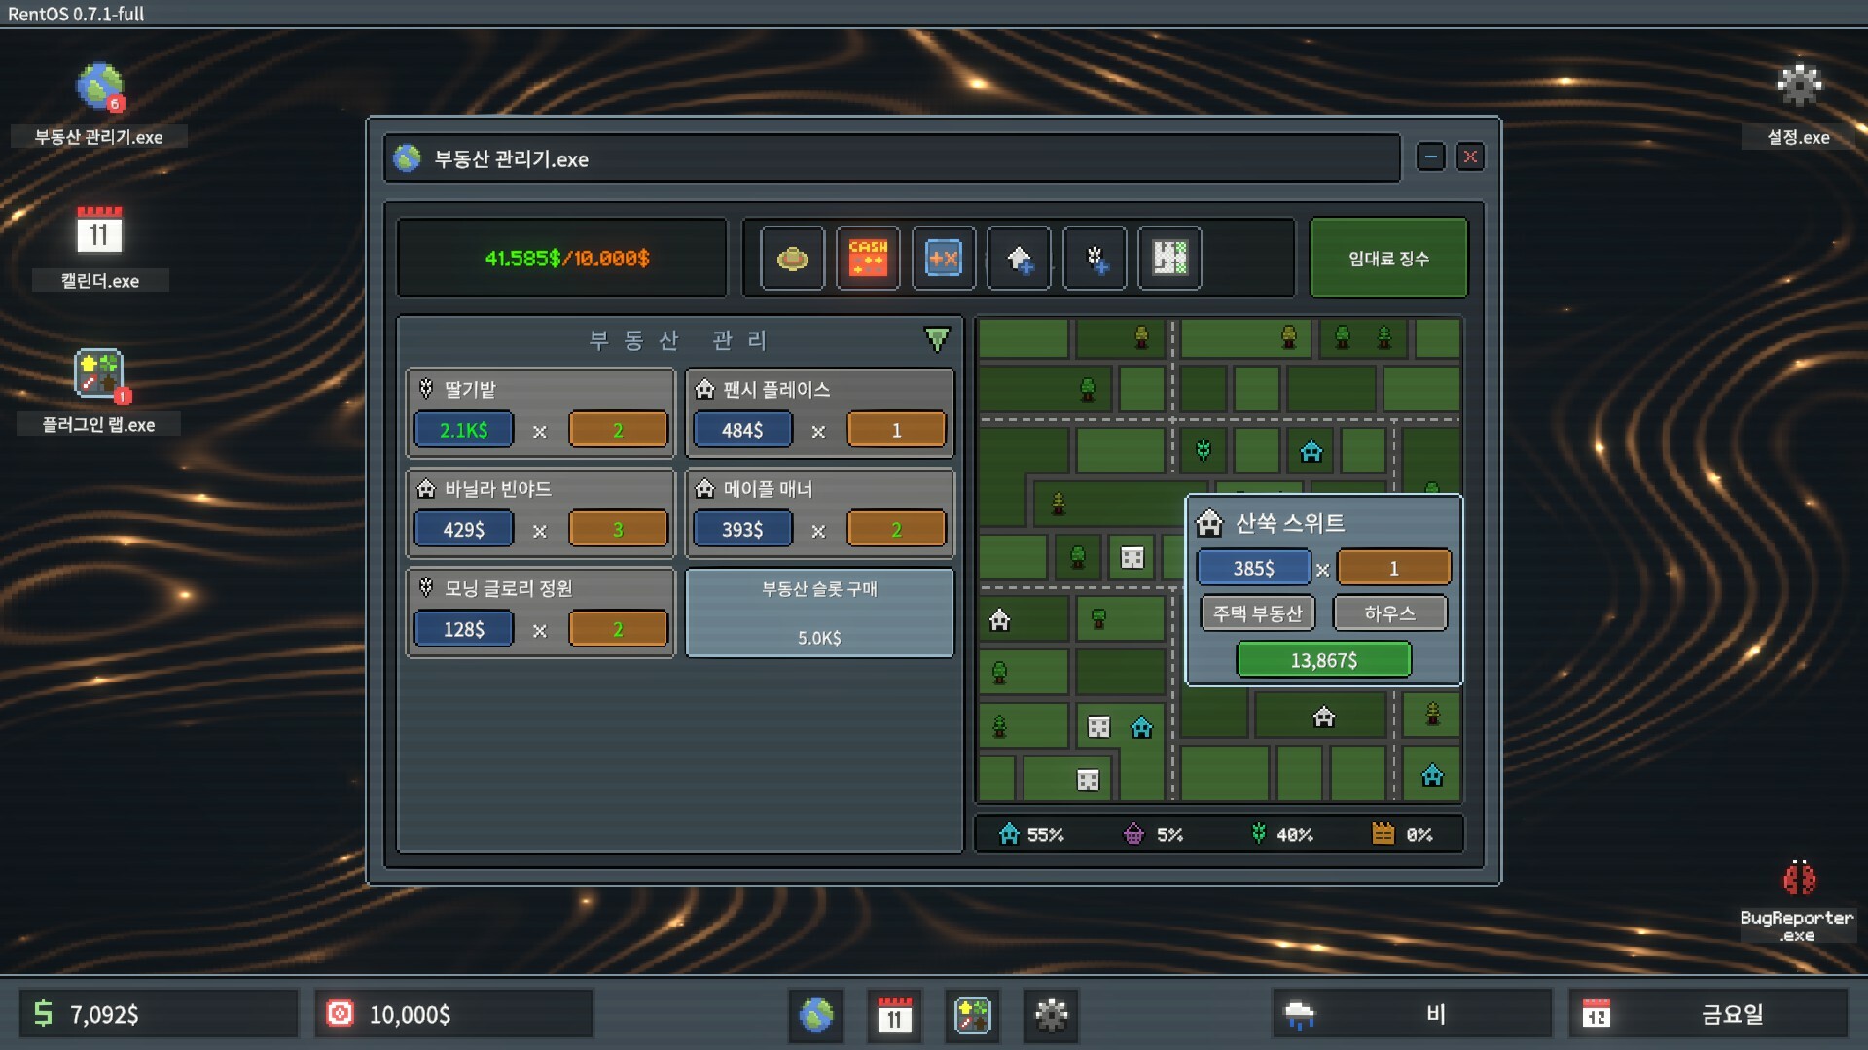Click the taskbar globe property manager icon

816,1016
